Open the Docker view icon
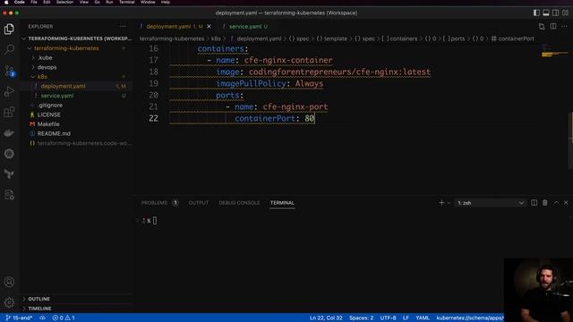The height and width of the screenshot is (322, 573). 9,133
